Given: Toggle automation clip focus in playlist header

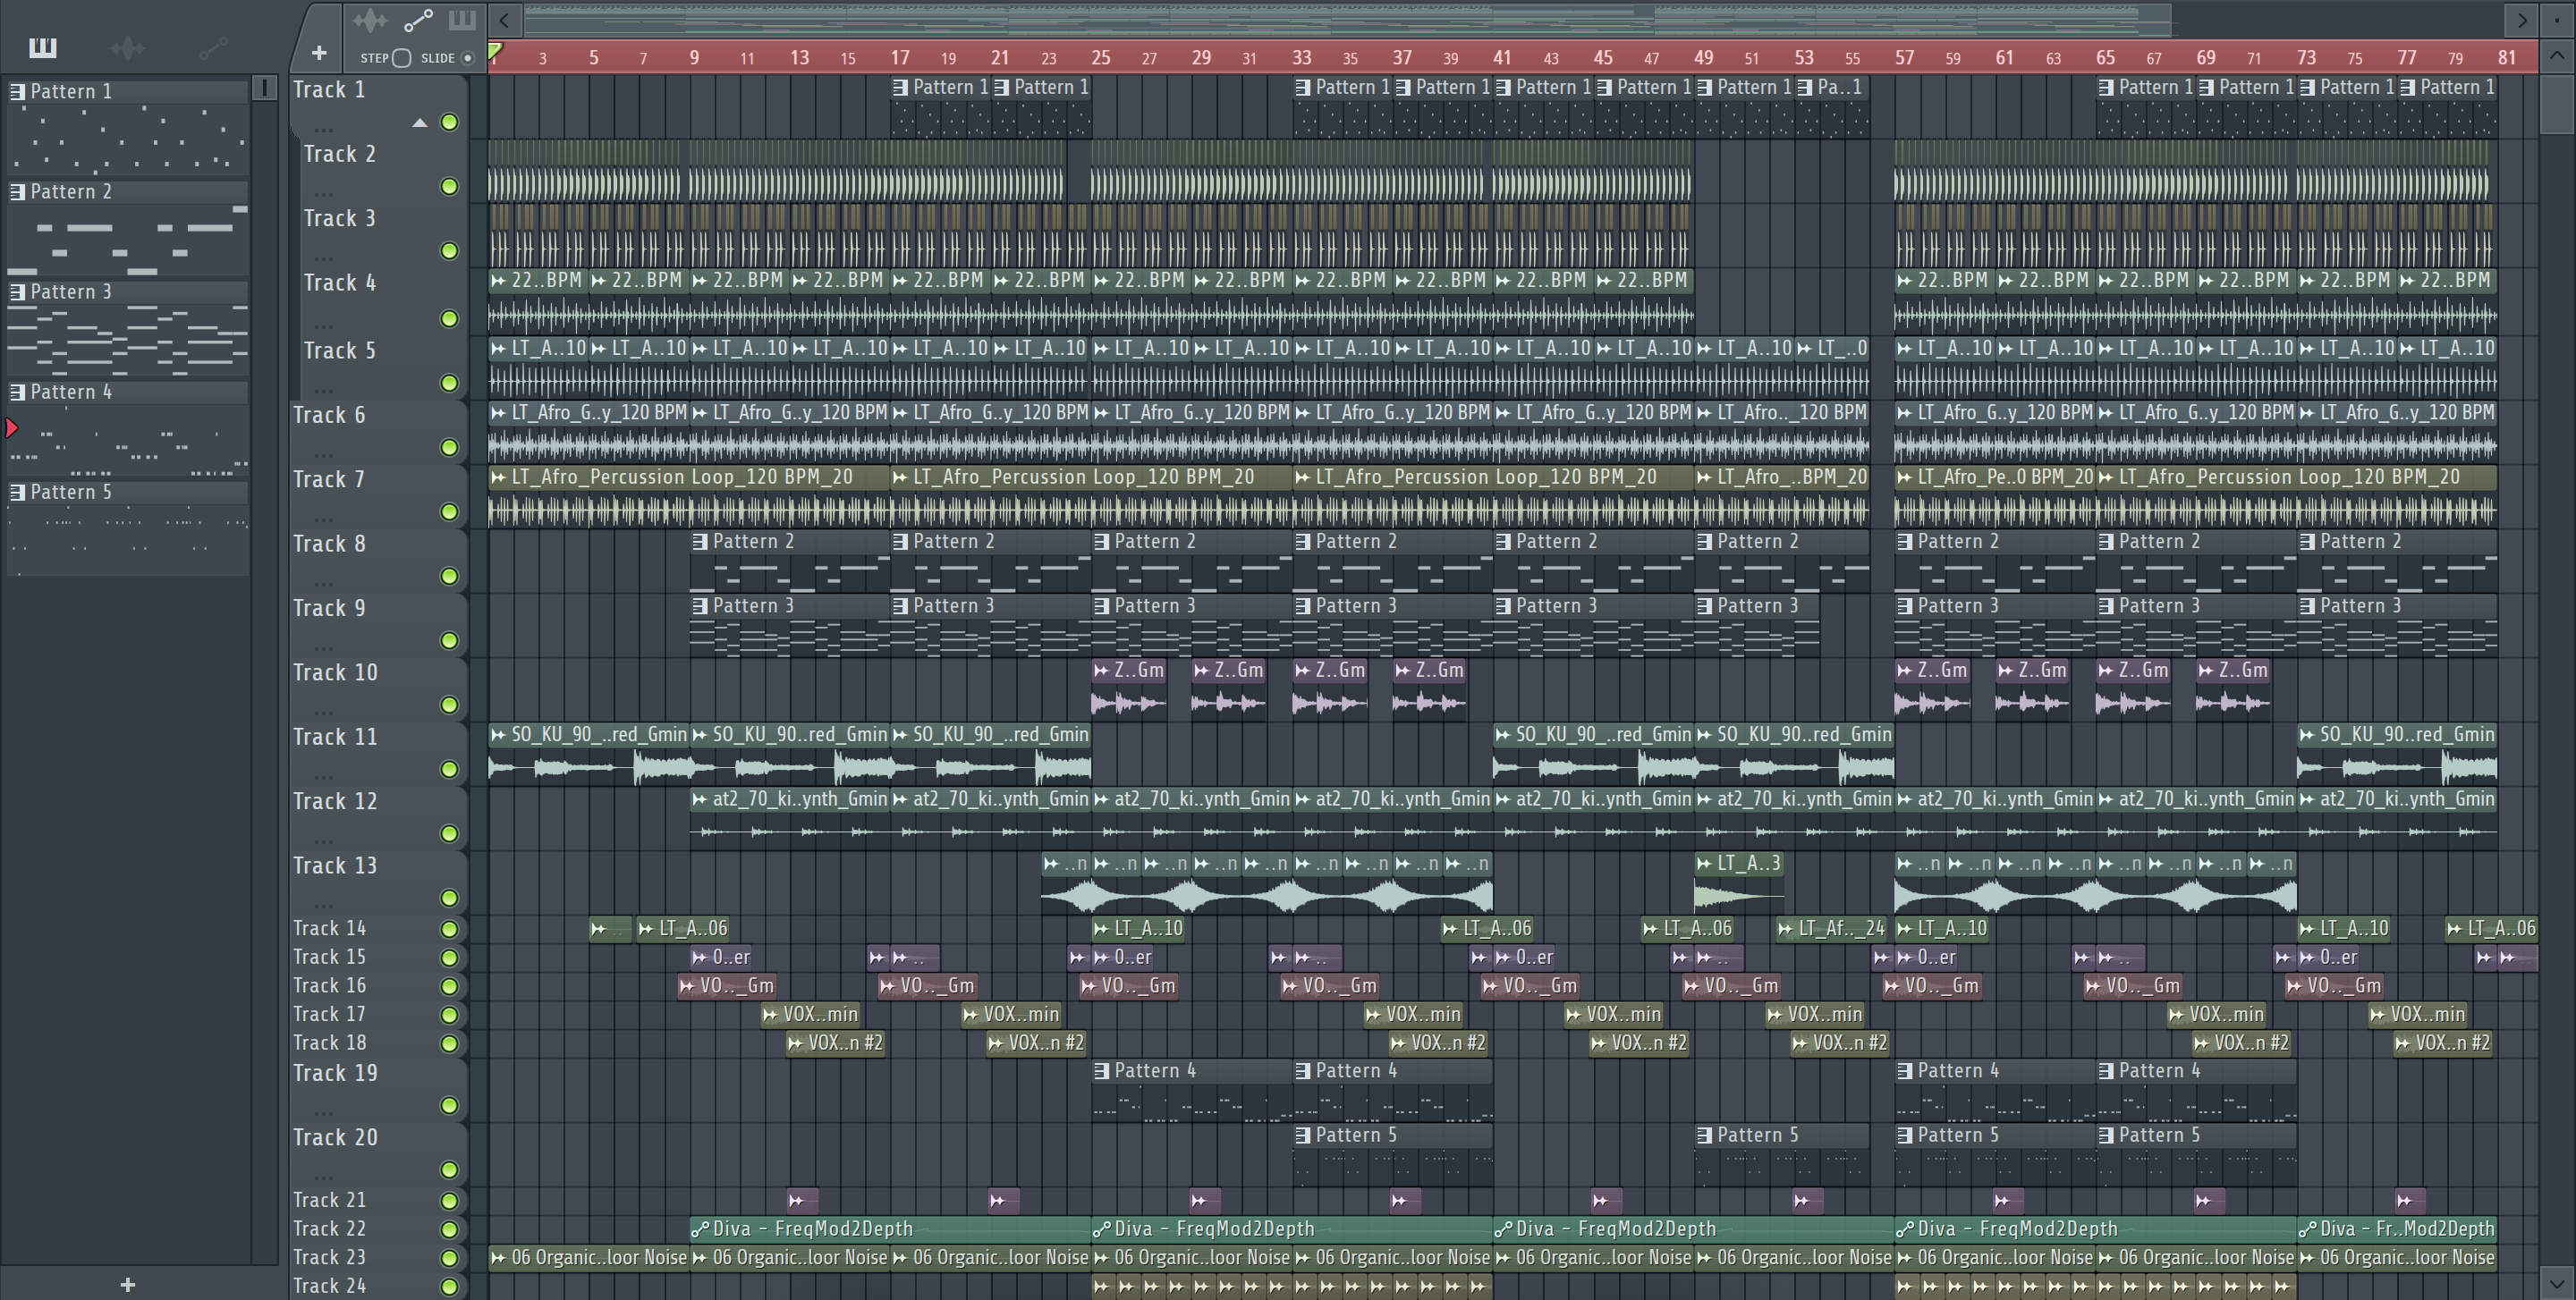Looking at the screenshot, I should tap(418, 20).
